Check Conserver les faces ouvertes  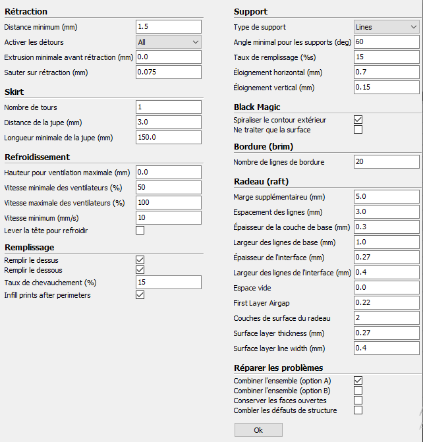358,401
